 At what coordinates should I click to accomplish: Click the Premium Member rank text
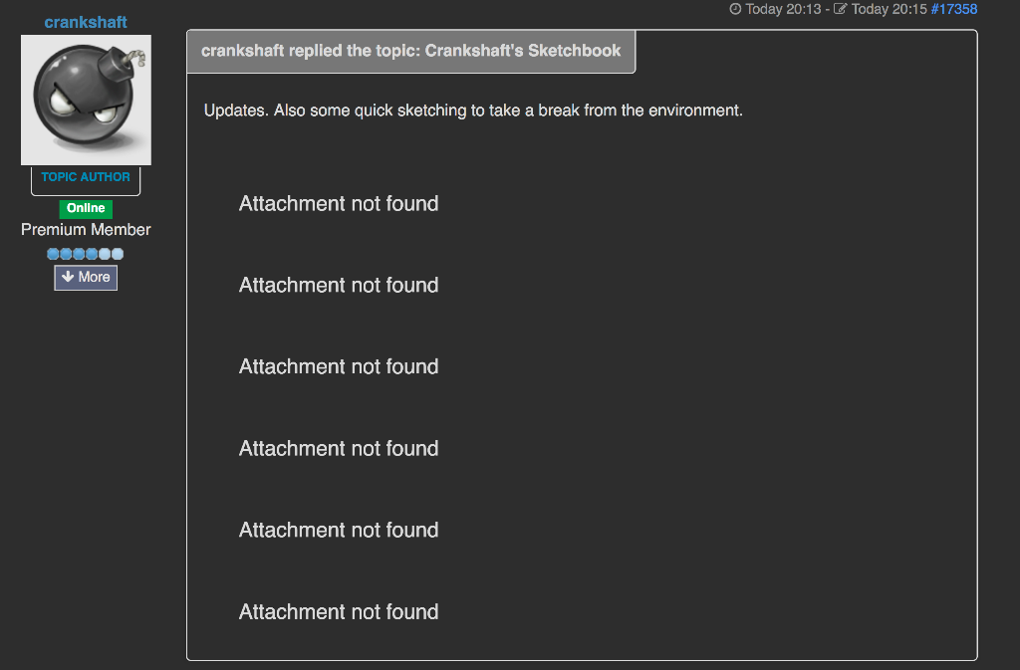click(86, 229)
